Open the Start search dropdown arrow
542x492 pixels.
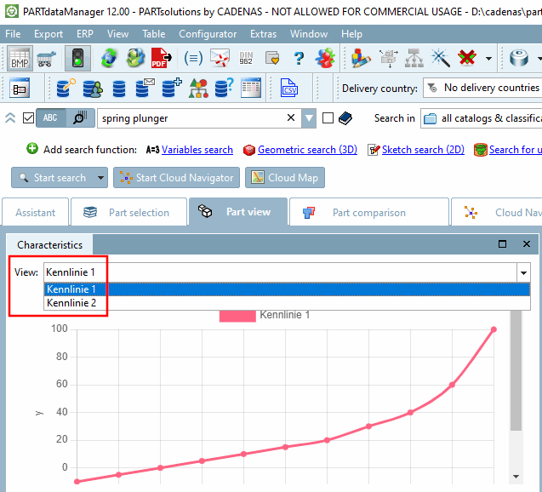[100, 178]
